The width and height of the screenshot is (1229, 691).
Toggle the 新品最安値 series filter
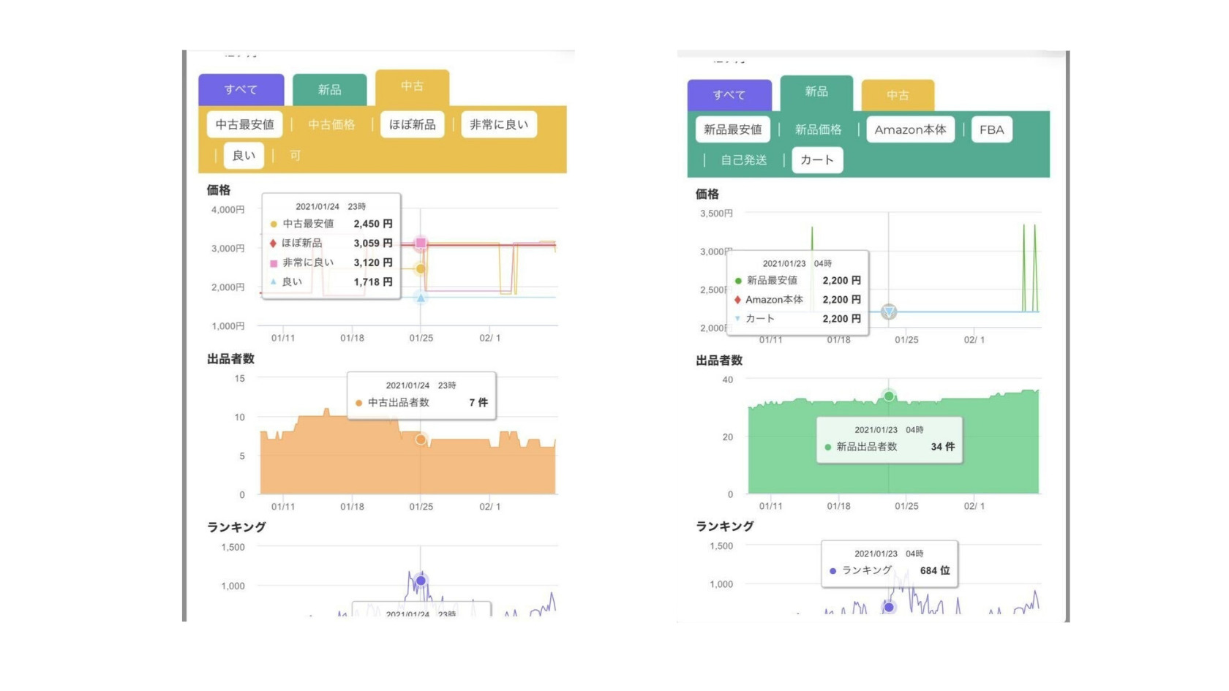(732, 129)
